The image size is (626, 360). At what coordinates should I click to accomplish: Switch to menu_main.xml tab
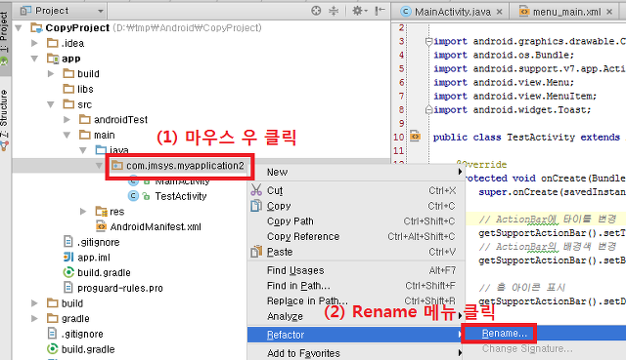tap(566, 12)
